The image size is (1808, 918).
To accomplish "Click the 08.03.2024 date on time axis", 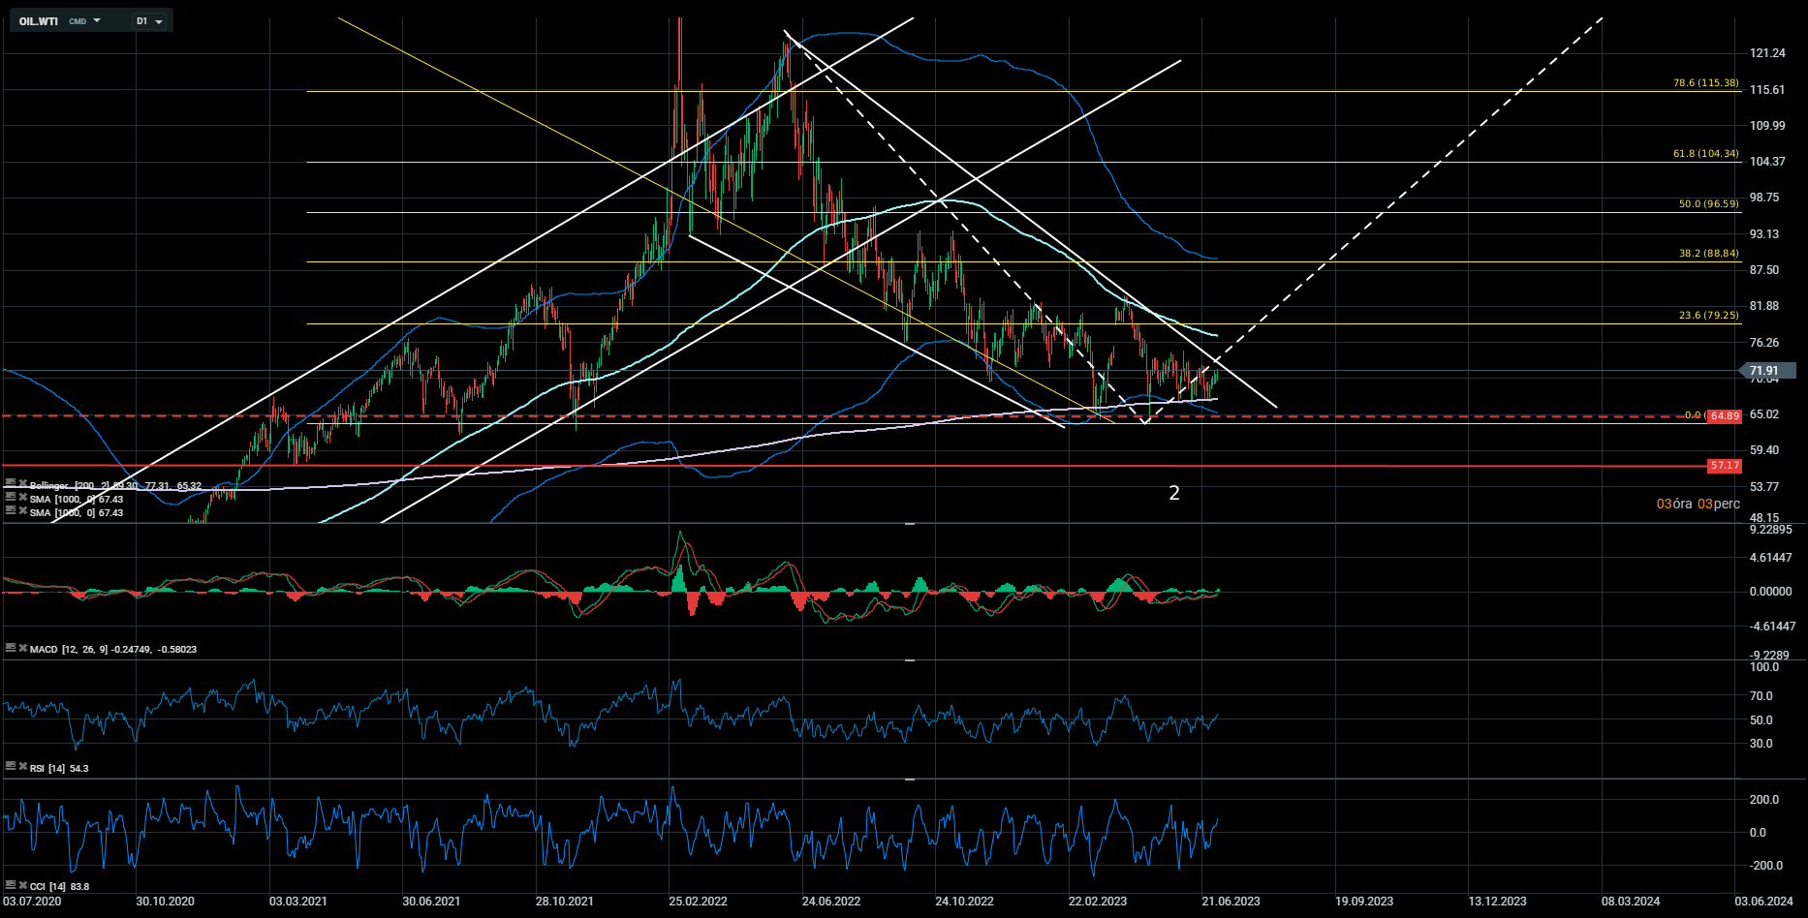I will coord(1631,902).
